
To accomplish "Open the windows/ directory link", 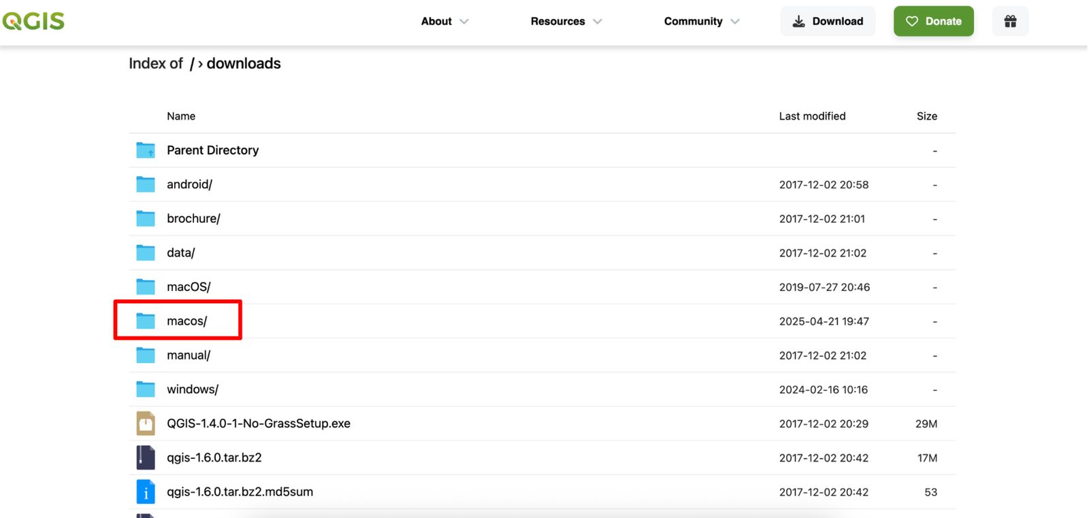I will [x=193, y=390].
